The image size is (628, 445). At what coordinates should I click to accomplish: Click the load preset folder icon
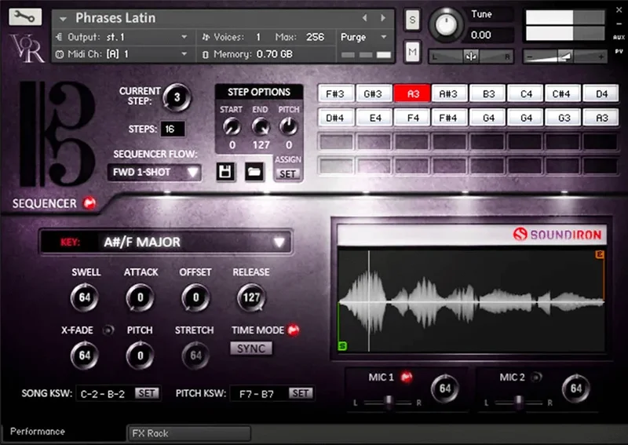tap(254, 172)
